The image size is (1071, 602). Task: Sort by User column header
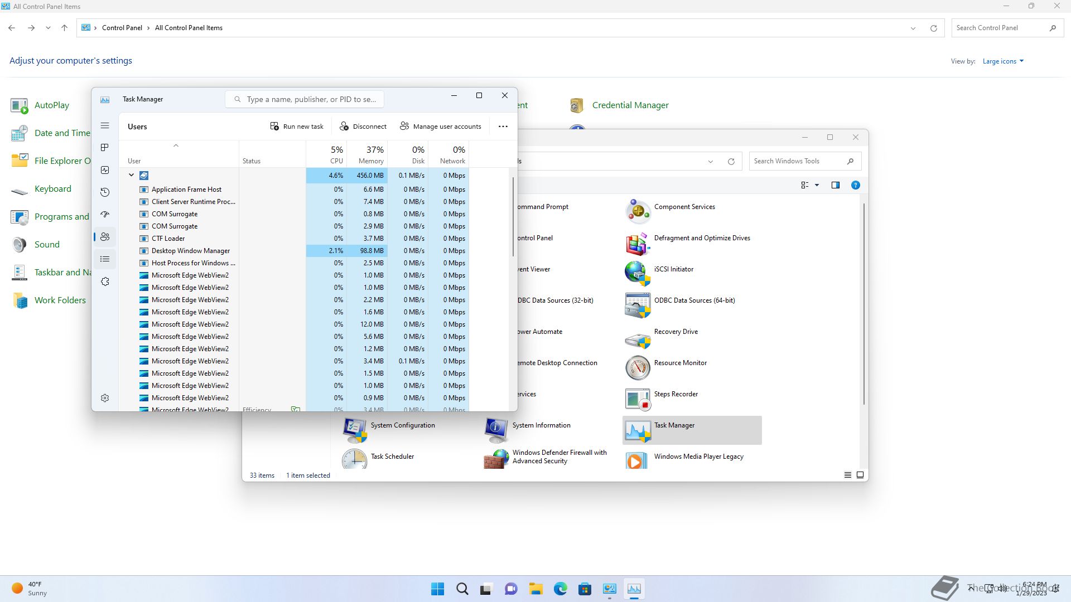point(180,154)
